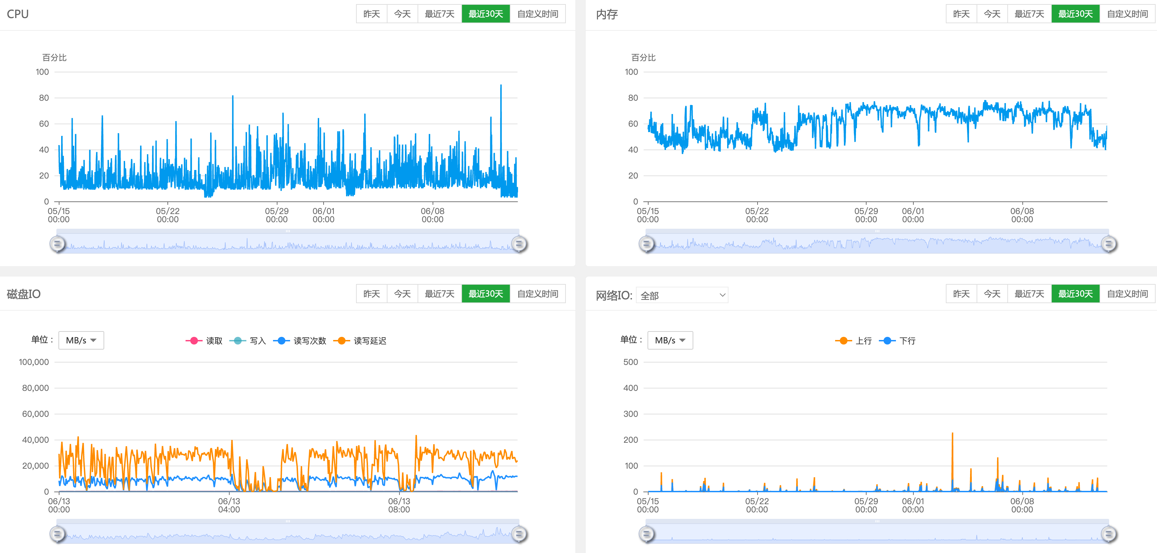Hide the 读写延迟 legend series

coord(360,341)
